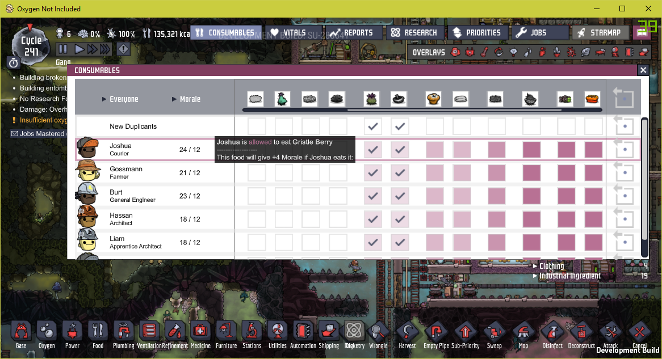The width and height of the screenshot is (662, 359).
Task: Enable first food item for New Duplicants
Action: coord(257,126)
